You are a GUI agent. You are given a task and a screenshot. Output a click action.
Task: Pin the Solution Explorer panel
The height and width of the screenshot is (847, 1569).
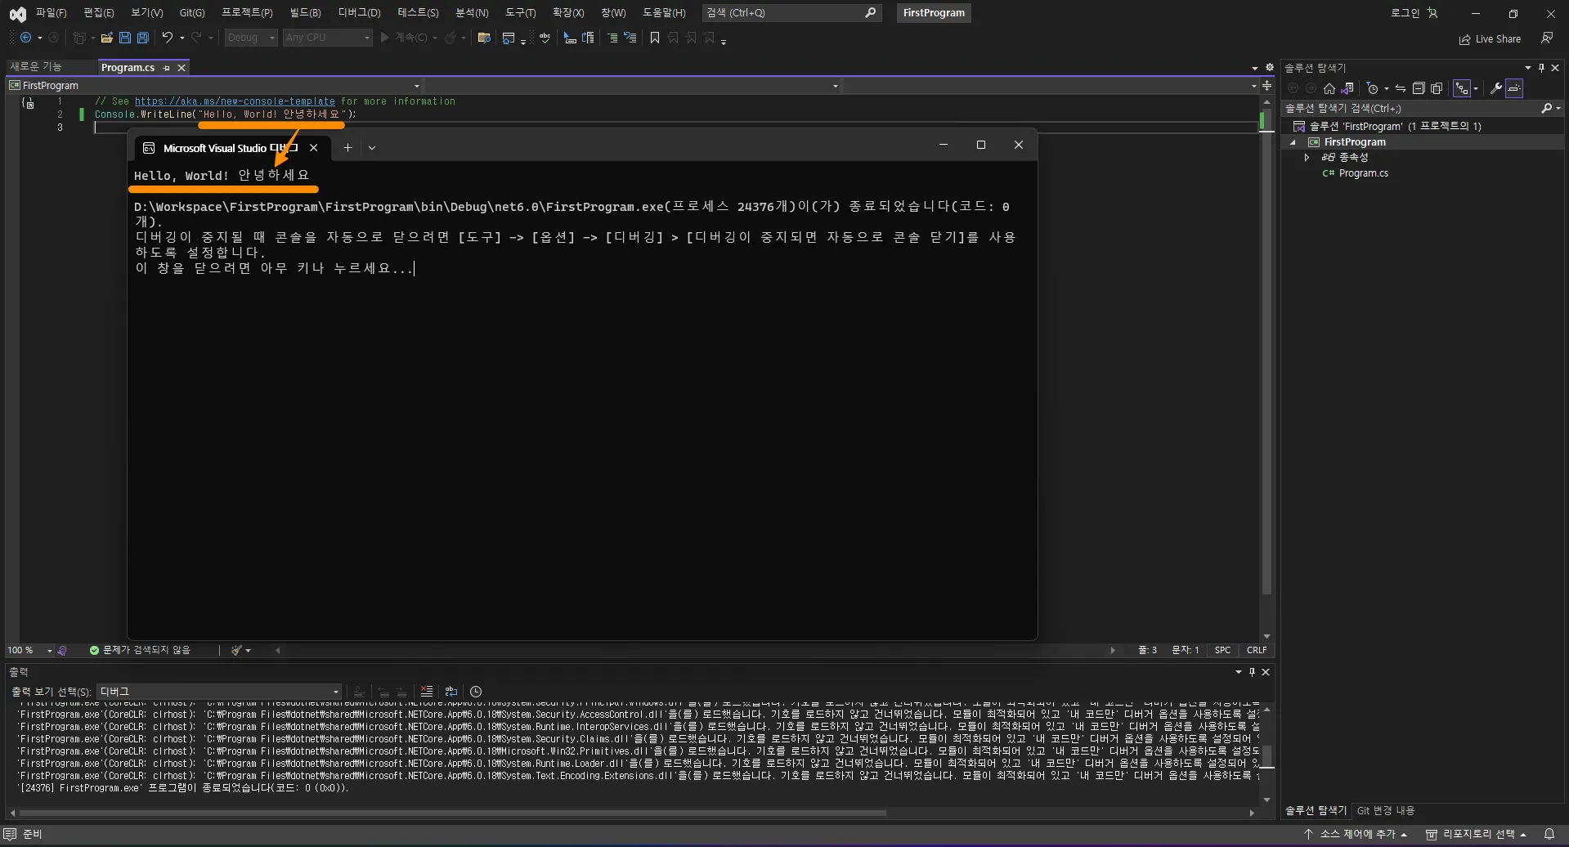point(1541,68)
